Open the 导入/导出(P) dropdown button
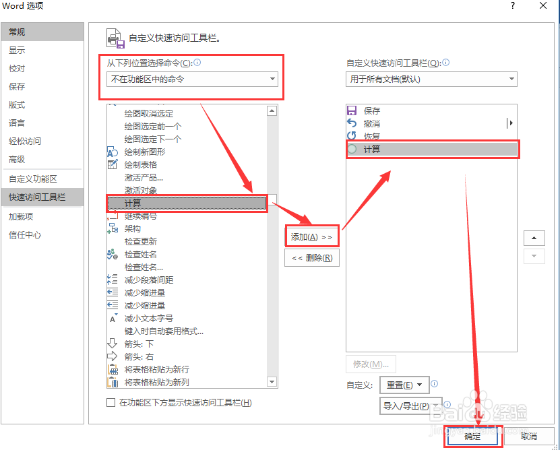 point(410,406)
